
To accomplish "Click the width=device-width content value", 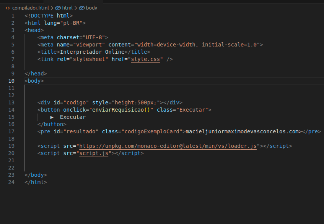I will click(x=166, y=45).
